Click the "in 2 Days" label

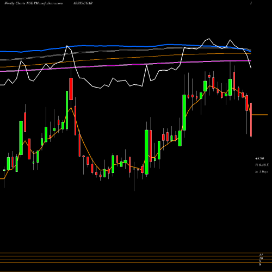pos(261,171)
